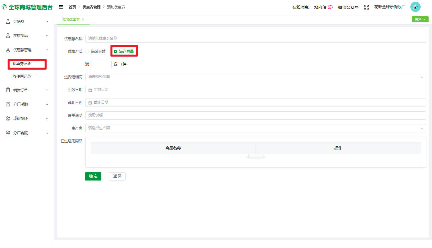Click the 优惠券名称 input field
Image resolution: width=432 pixels, height=248 pixels.
point(255,38)
